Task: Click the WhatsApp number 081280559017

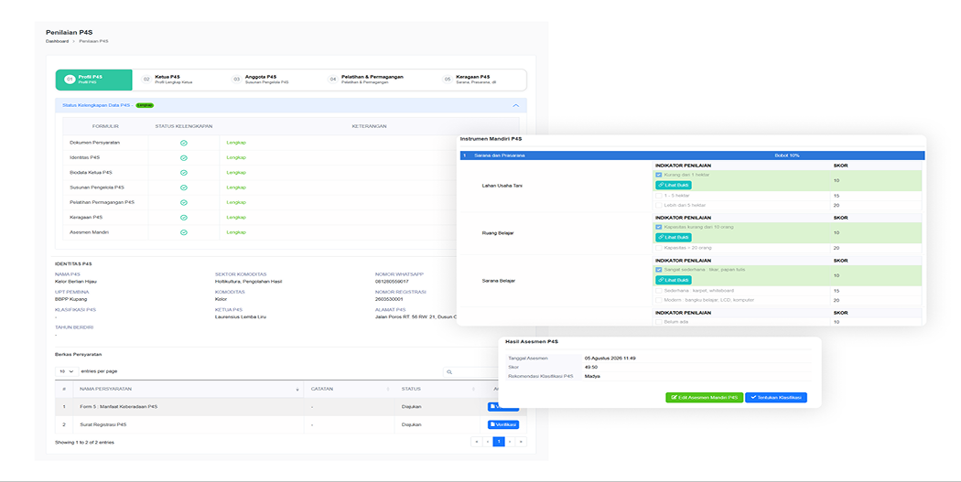Action: (393, 282)
